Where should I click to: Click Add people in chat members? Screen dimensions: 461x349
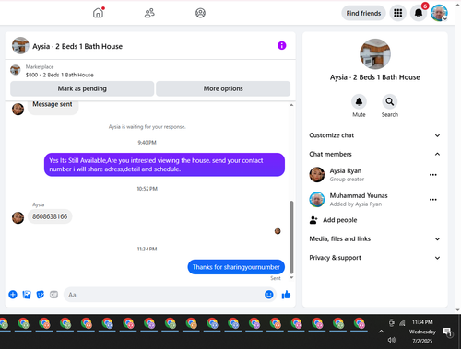(340, 220)
